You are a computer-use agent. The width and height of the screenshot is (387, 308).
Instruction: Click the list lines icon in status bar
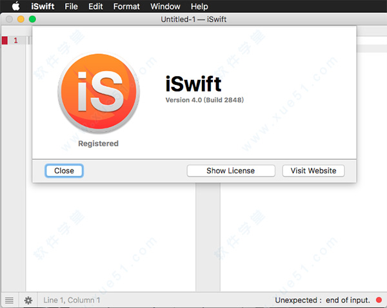pos(10,300)
